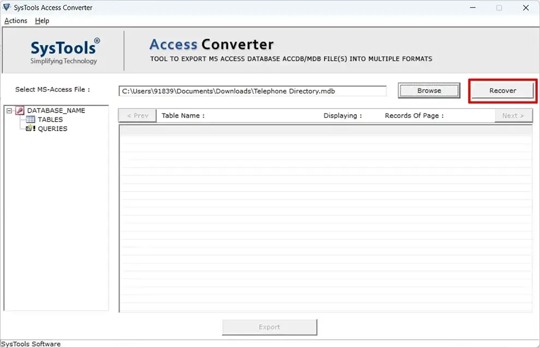Click the Recover button
This screenshot has height=348, width=540.
(502, 91)
